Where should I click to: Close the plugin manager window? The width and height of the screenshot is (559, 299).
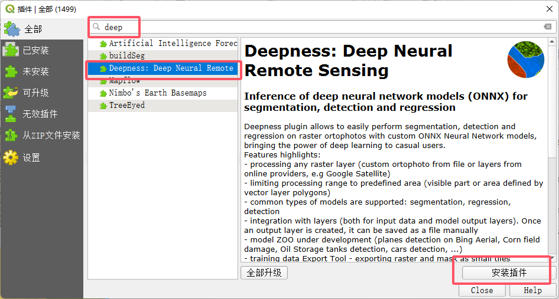[x=550, y=9]
